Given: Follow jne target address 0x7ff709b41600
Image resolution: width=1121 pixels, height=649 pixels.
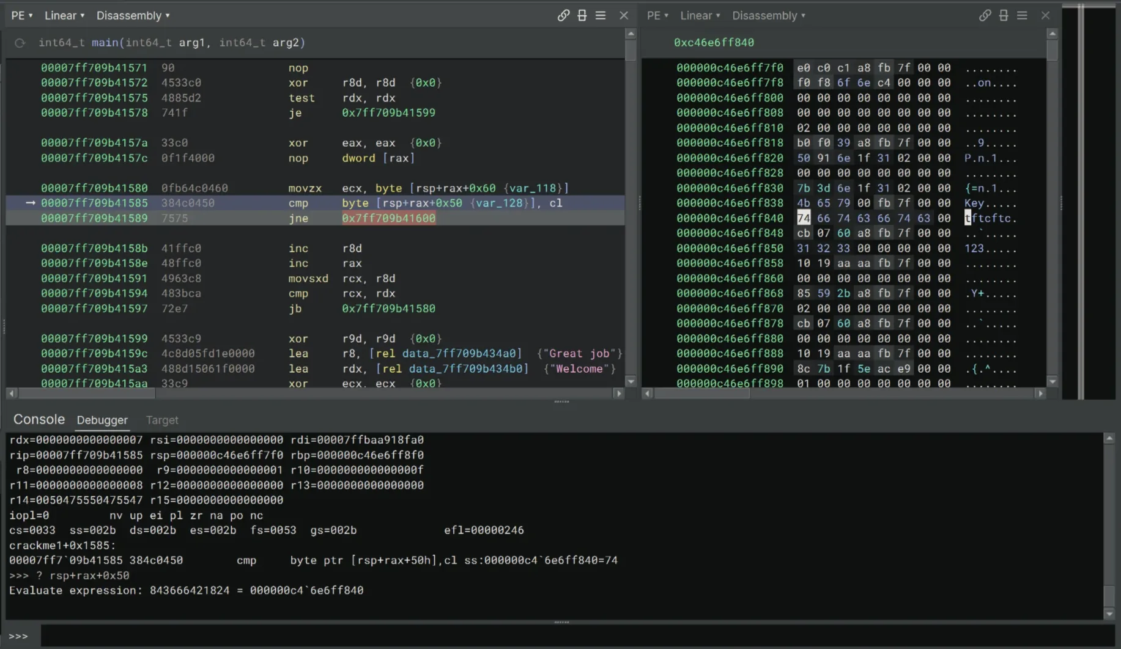Looking at the screenshot, I should tap(388, 218).
